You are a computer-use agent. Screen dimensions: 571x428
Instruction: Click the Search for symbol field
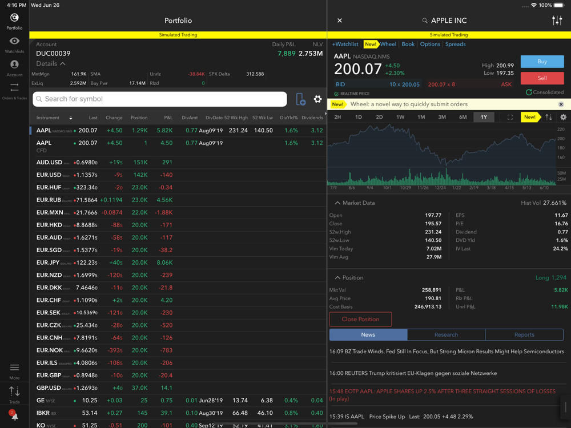pyautogui.click(x=160, y=99)
